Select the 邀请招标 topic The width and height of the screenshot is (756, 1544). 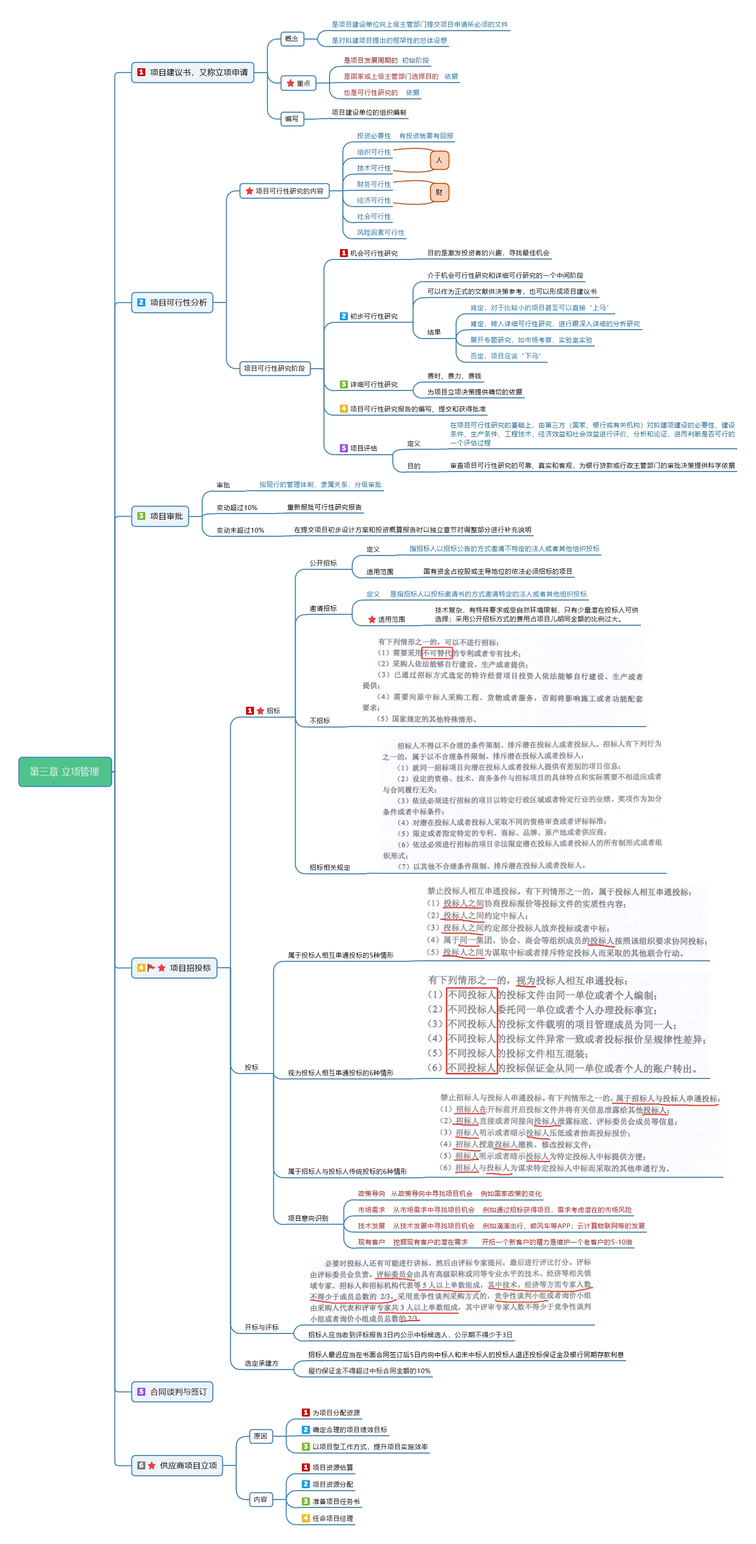[323, 609]
